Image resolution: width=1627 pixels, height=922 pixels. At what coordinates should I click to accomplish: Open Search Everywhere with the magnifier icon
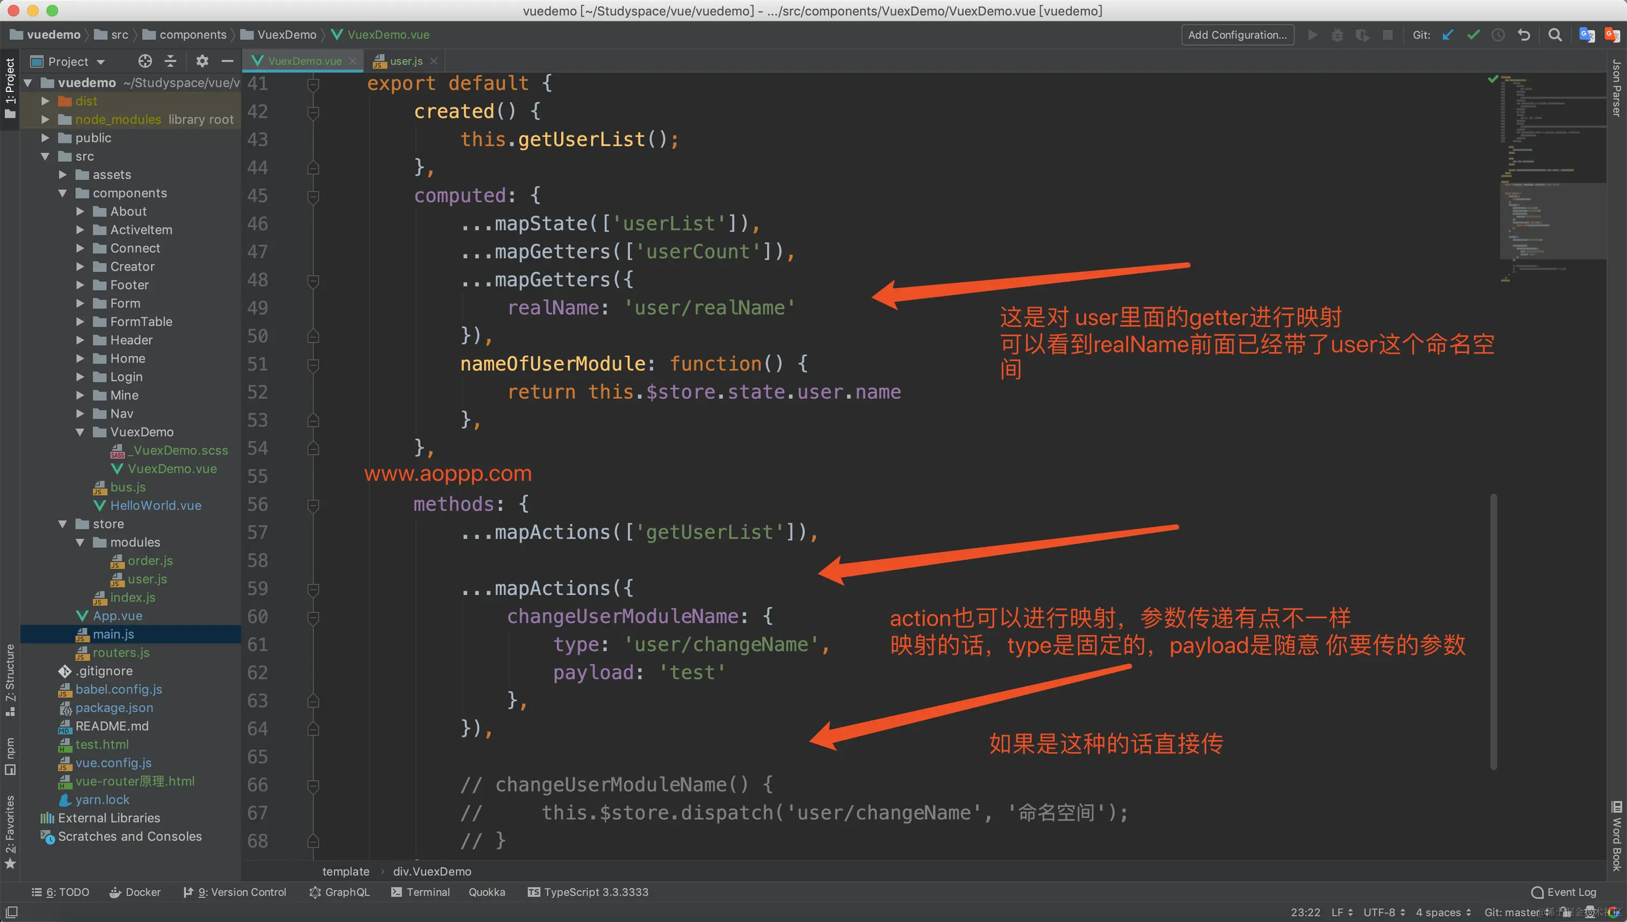tap(1555, 35)
